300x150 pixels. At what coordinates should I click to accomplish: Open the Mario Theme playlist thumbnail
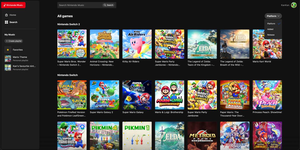click(x=8, y=59)
